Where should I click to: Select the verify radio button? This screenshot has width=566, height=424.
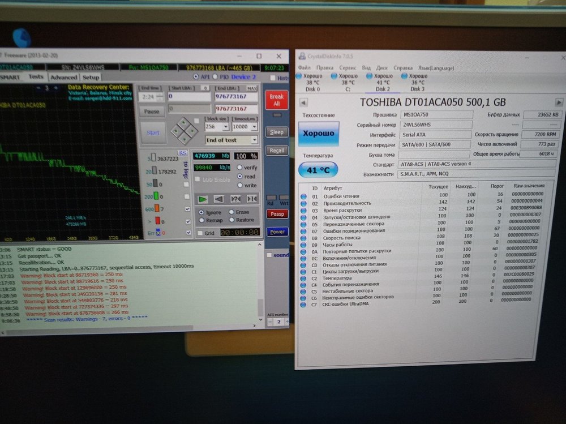click(x=240, y=168)
